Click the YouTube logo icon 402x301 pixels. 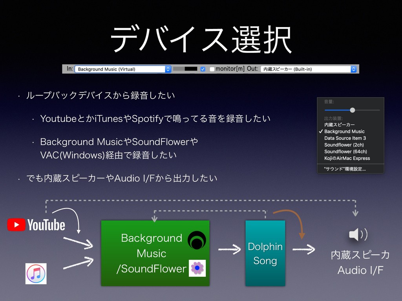coord(36,225)
